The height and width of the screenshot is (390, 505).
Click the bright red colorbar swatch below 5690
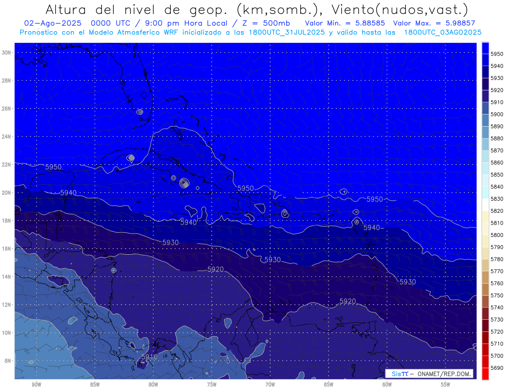485,374
